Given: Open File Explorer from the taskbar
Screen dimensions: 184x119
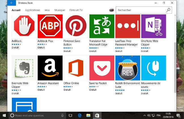Looking at the screenshot, I should 88,116.
